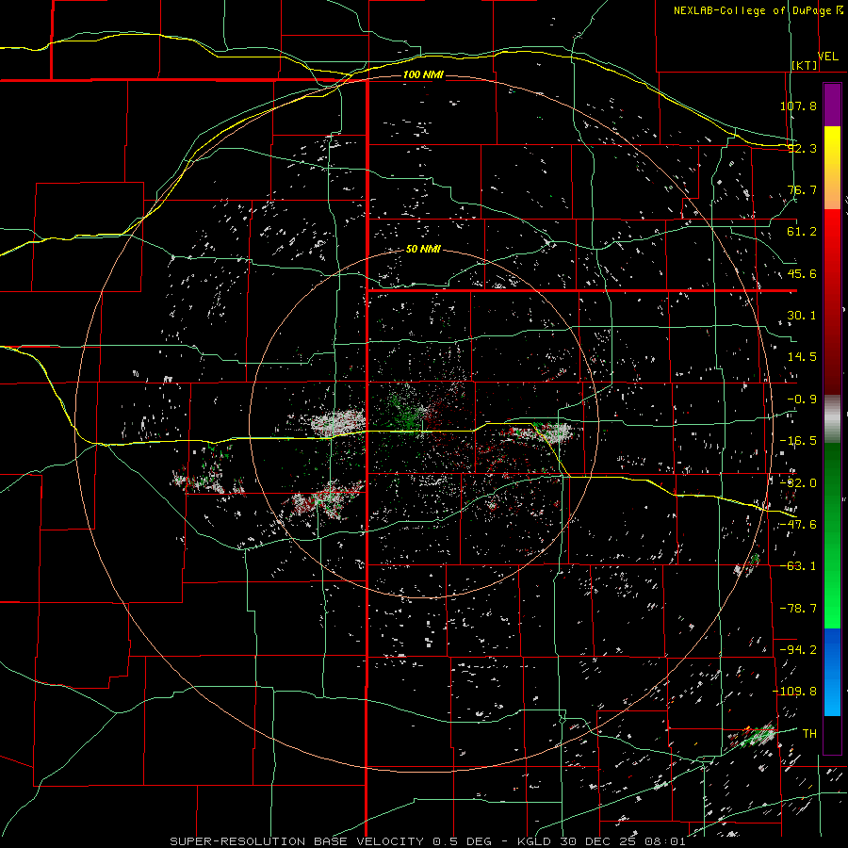Select the 30.1 scale value

(802, 316)
